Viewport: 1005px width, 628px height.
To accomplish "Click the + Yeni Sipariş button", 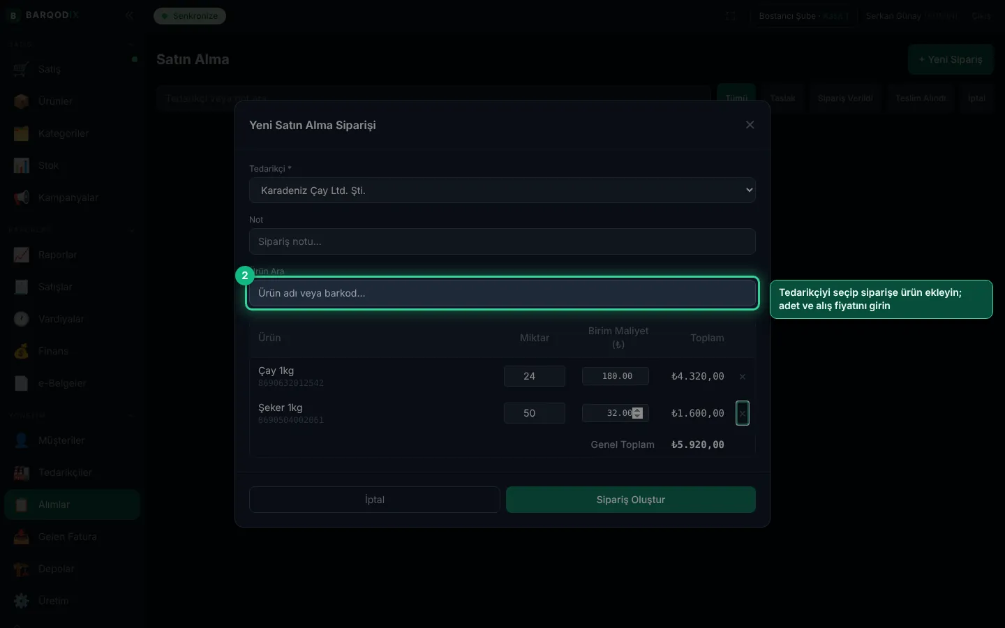I will (x=951, y=59).
